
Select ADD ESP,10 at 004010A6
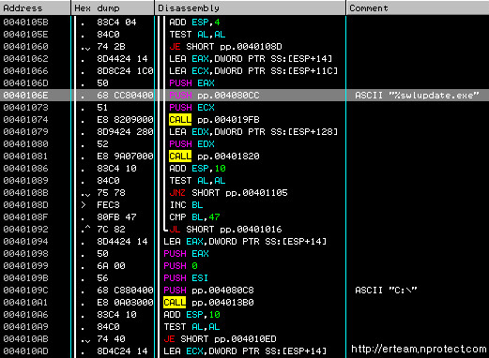tap(191, 315)
